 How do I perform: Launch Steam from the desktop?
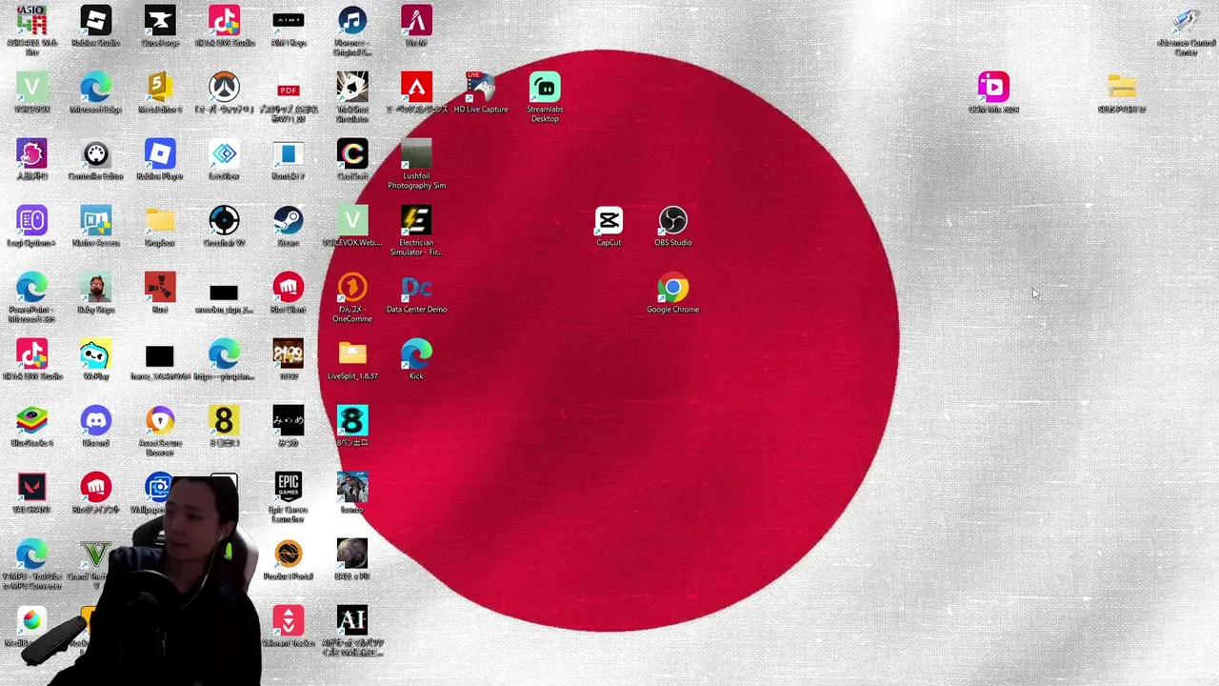tap(288, 221)
